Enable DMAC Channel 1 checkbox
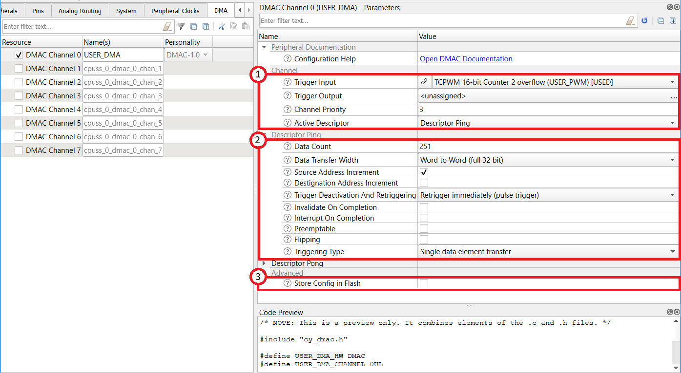 (x=19, y=69)
